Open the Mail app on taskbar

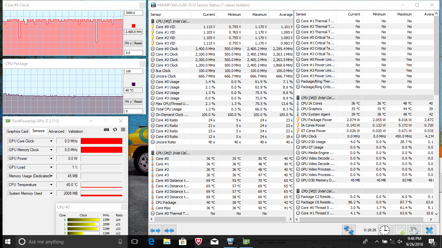pos(215,242)
